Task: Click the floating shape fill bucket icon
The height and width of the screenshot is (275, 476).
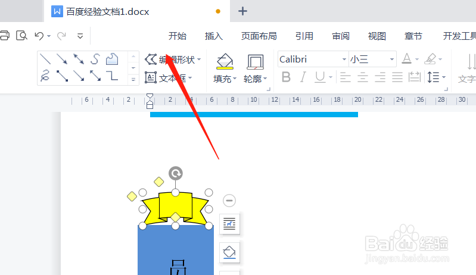Action: click(229, 252)
